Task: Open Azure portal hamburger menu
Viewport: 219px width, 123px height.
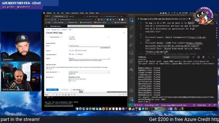Action: pyautogui.click(x=47, y=26)
